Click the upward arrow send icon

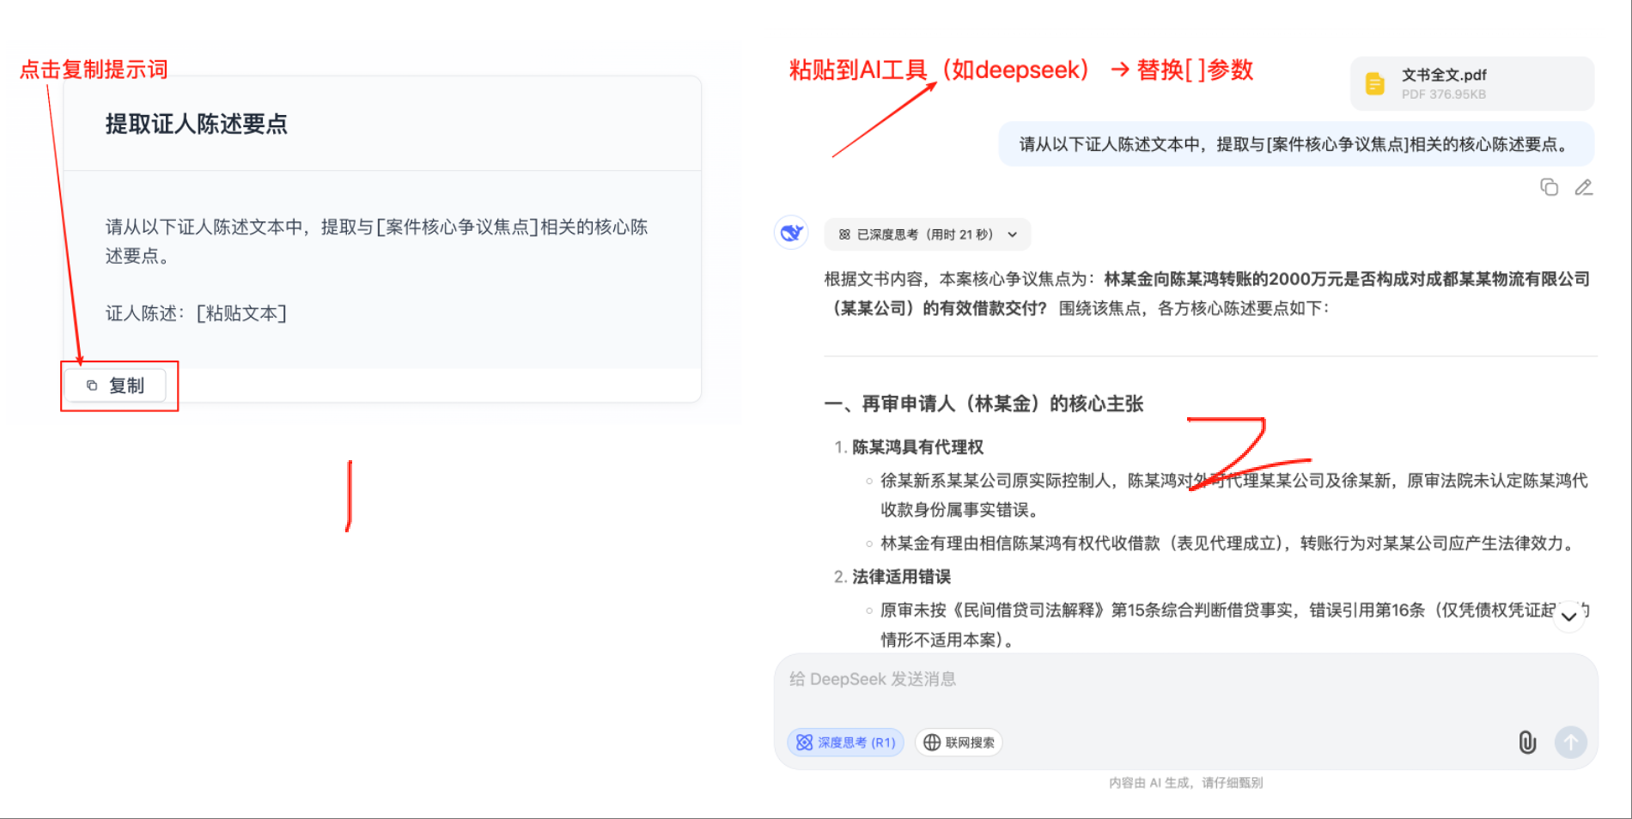click(1571, 742)
